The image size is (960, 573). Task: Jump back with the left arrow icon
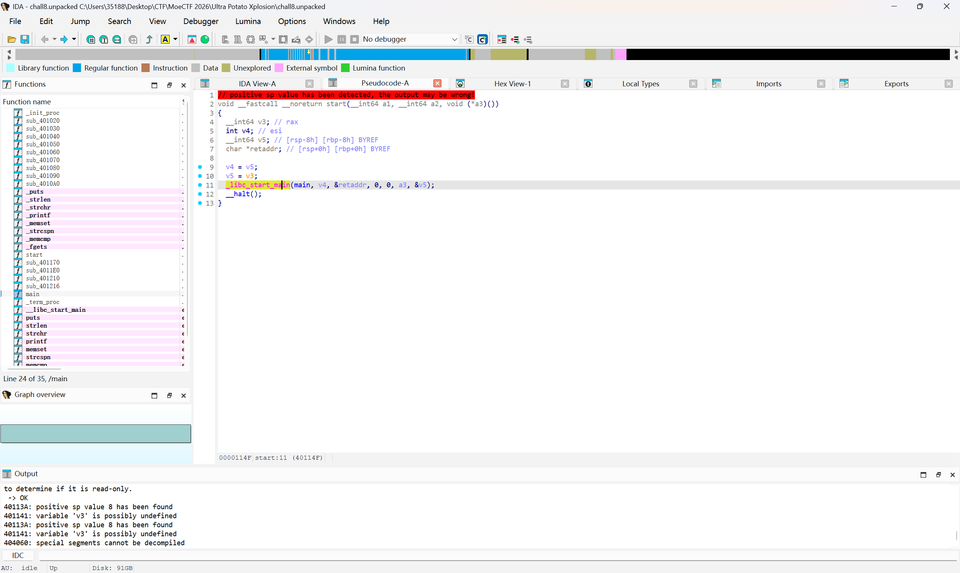tap(45, 39)
